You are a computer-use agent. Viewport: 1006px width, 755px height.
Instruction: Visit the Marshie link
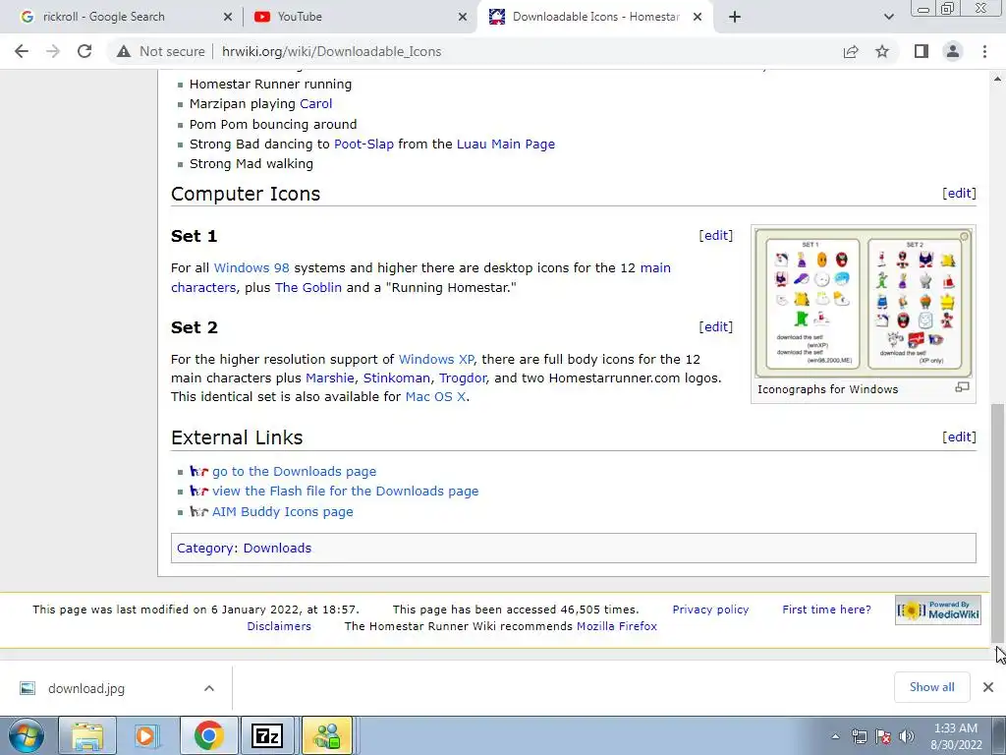point(330,378)
